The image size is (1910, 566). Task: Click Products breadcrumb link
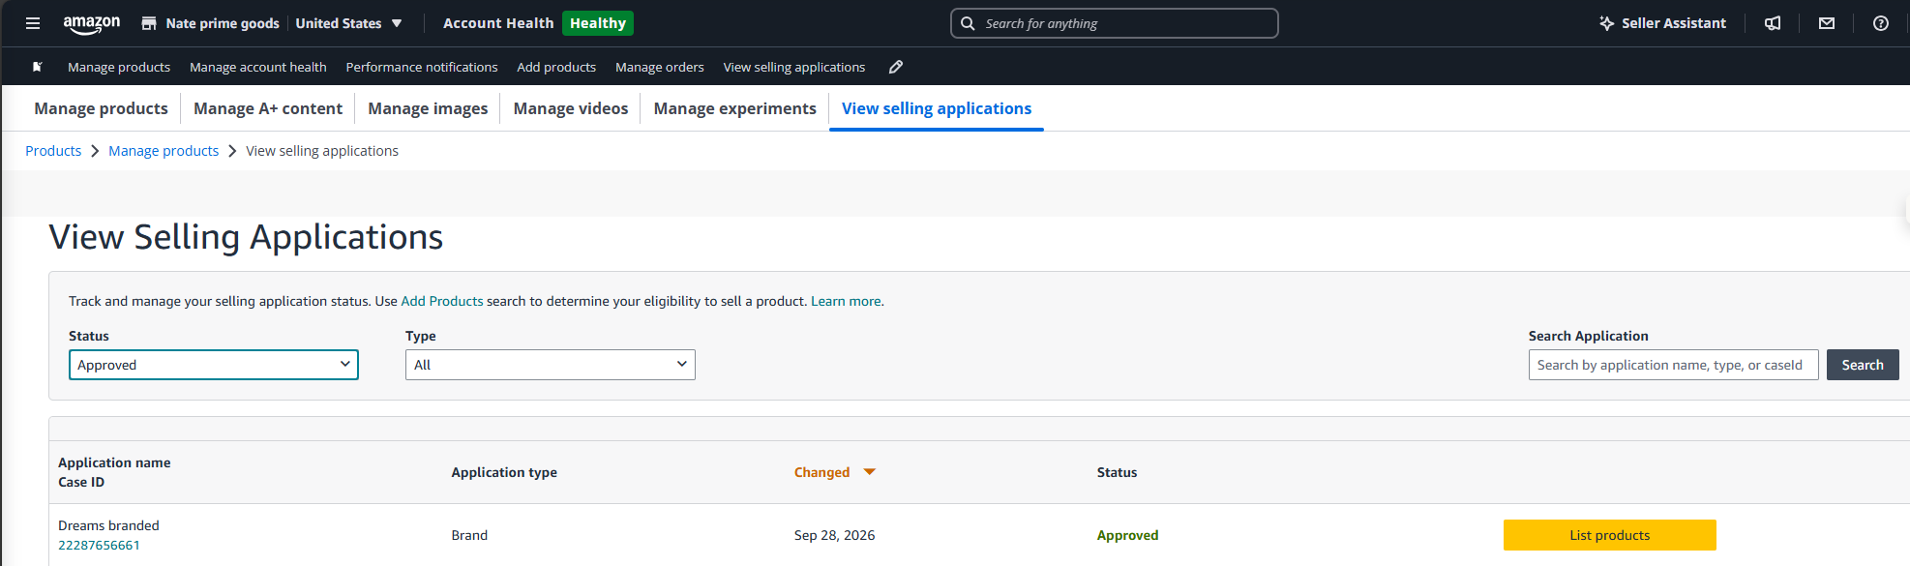(x=53, y=151)
